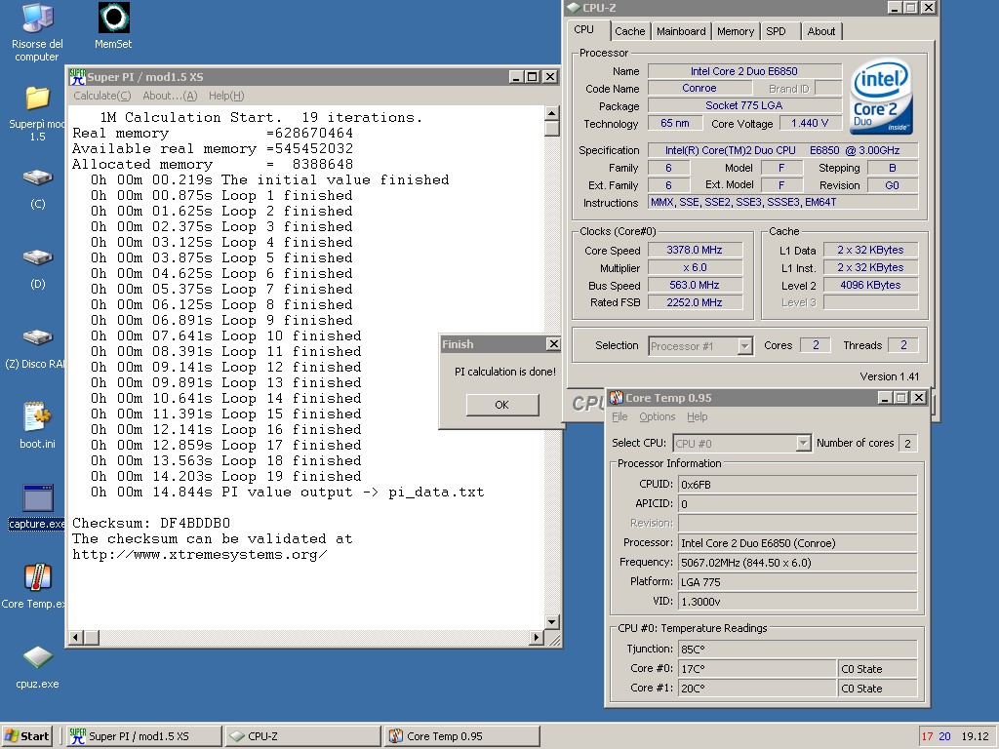Click the Multiplier x 6.0 value
This screenshot has width=999, height=749.
[695, 267]
